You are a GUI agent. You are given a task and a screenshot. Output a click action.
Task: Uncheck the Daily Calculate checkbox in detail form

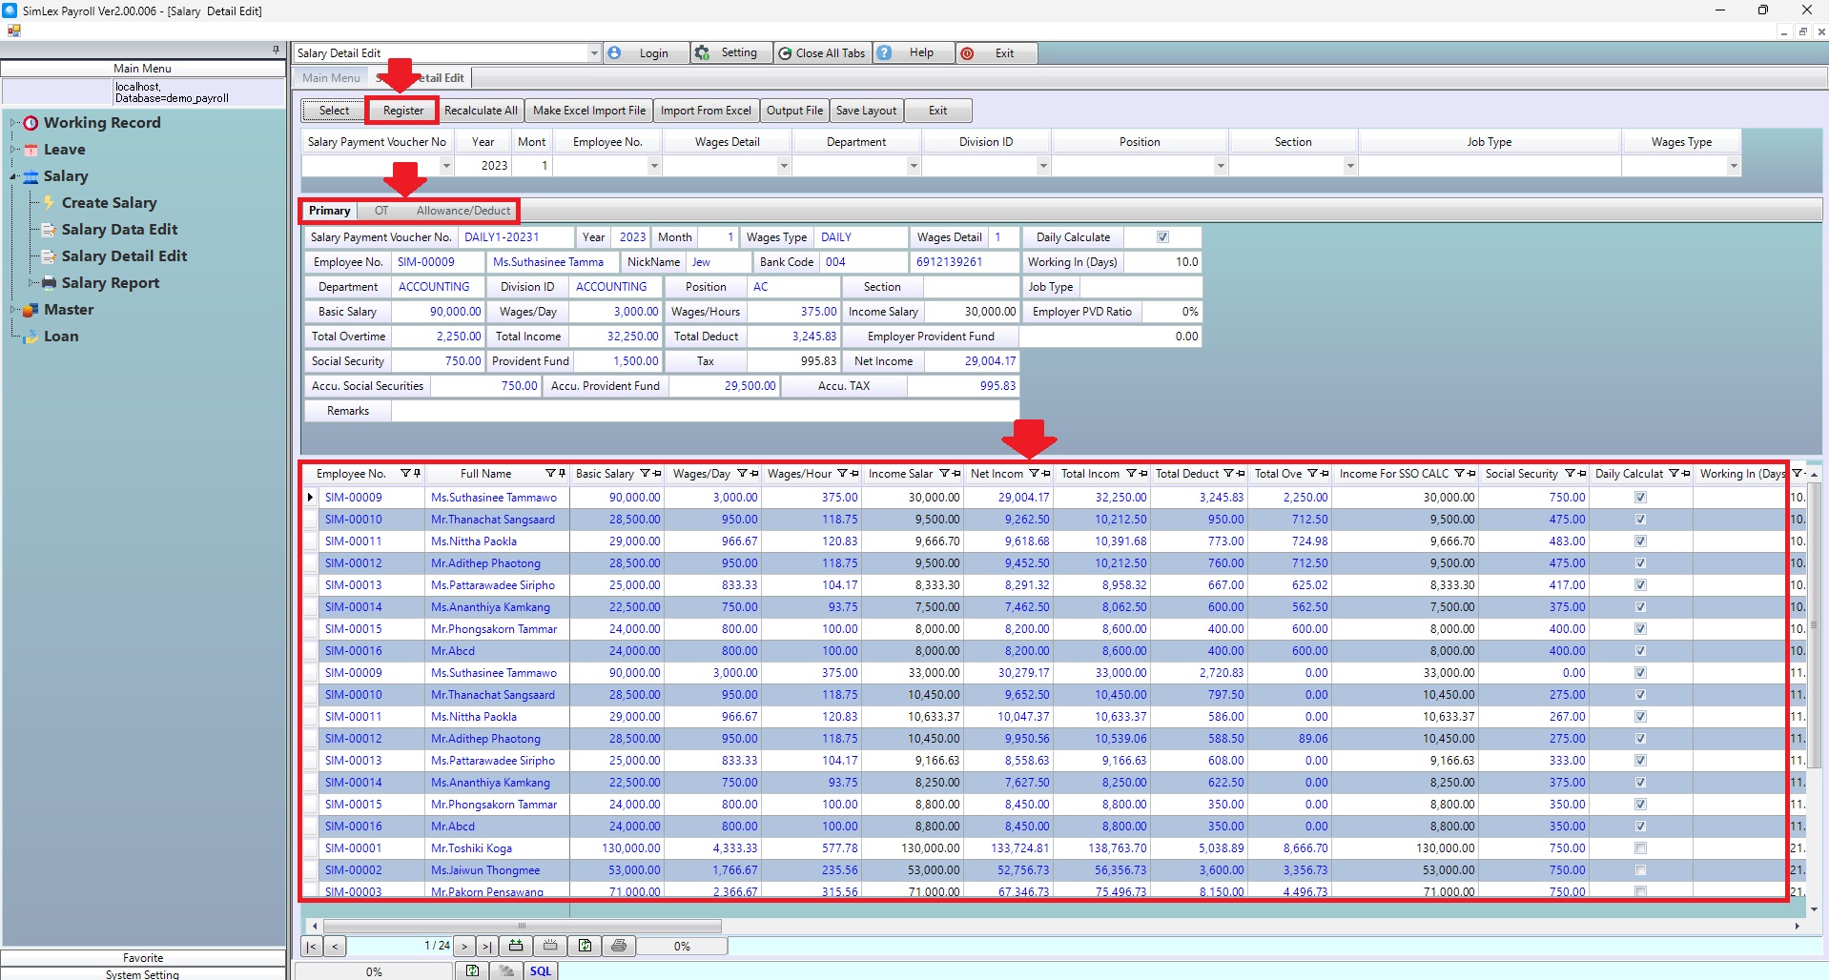[1162, 237]
